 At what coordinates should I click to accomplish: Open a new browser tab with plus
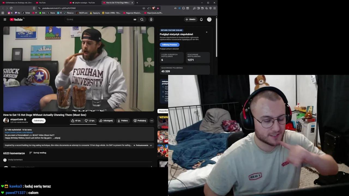tap(137, 3)
